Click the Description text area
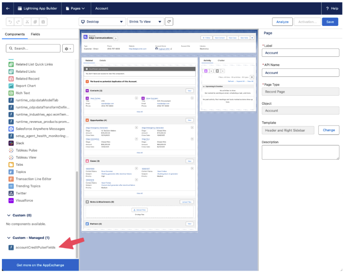This screenshot has height=273, width=344. [x=301, y=152]
